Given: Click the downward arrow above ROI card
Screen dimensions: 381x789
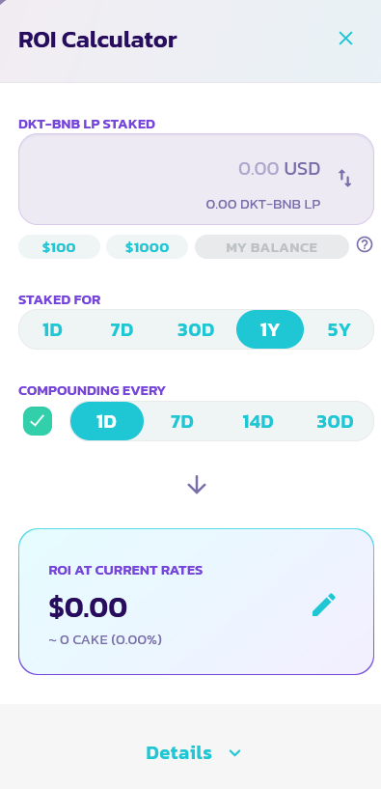Looking at the screenshot, I should pyautogui.click(x=197, y=485).
